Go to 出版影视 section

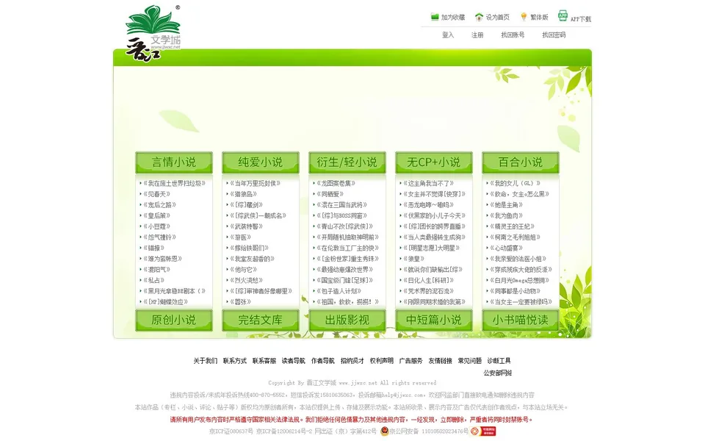point(347,320)
